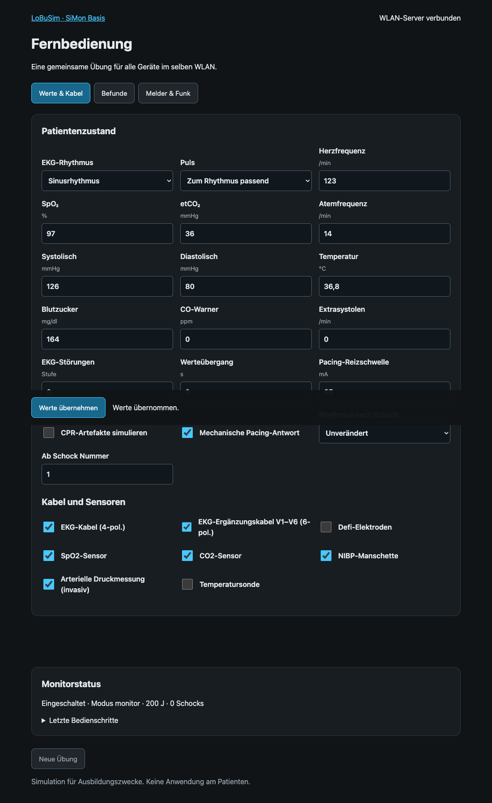
Task: Select the Ab Schock Nummer field
Action: click(107, 474)
